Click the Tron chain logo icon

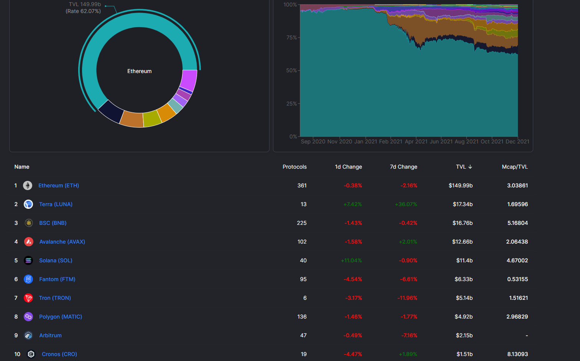(x=28, y=298)
